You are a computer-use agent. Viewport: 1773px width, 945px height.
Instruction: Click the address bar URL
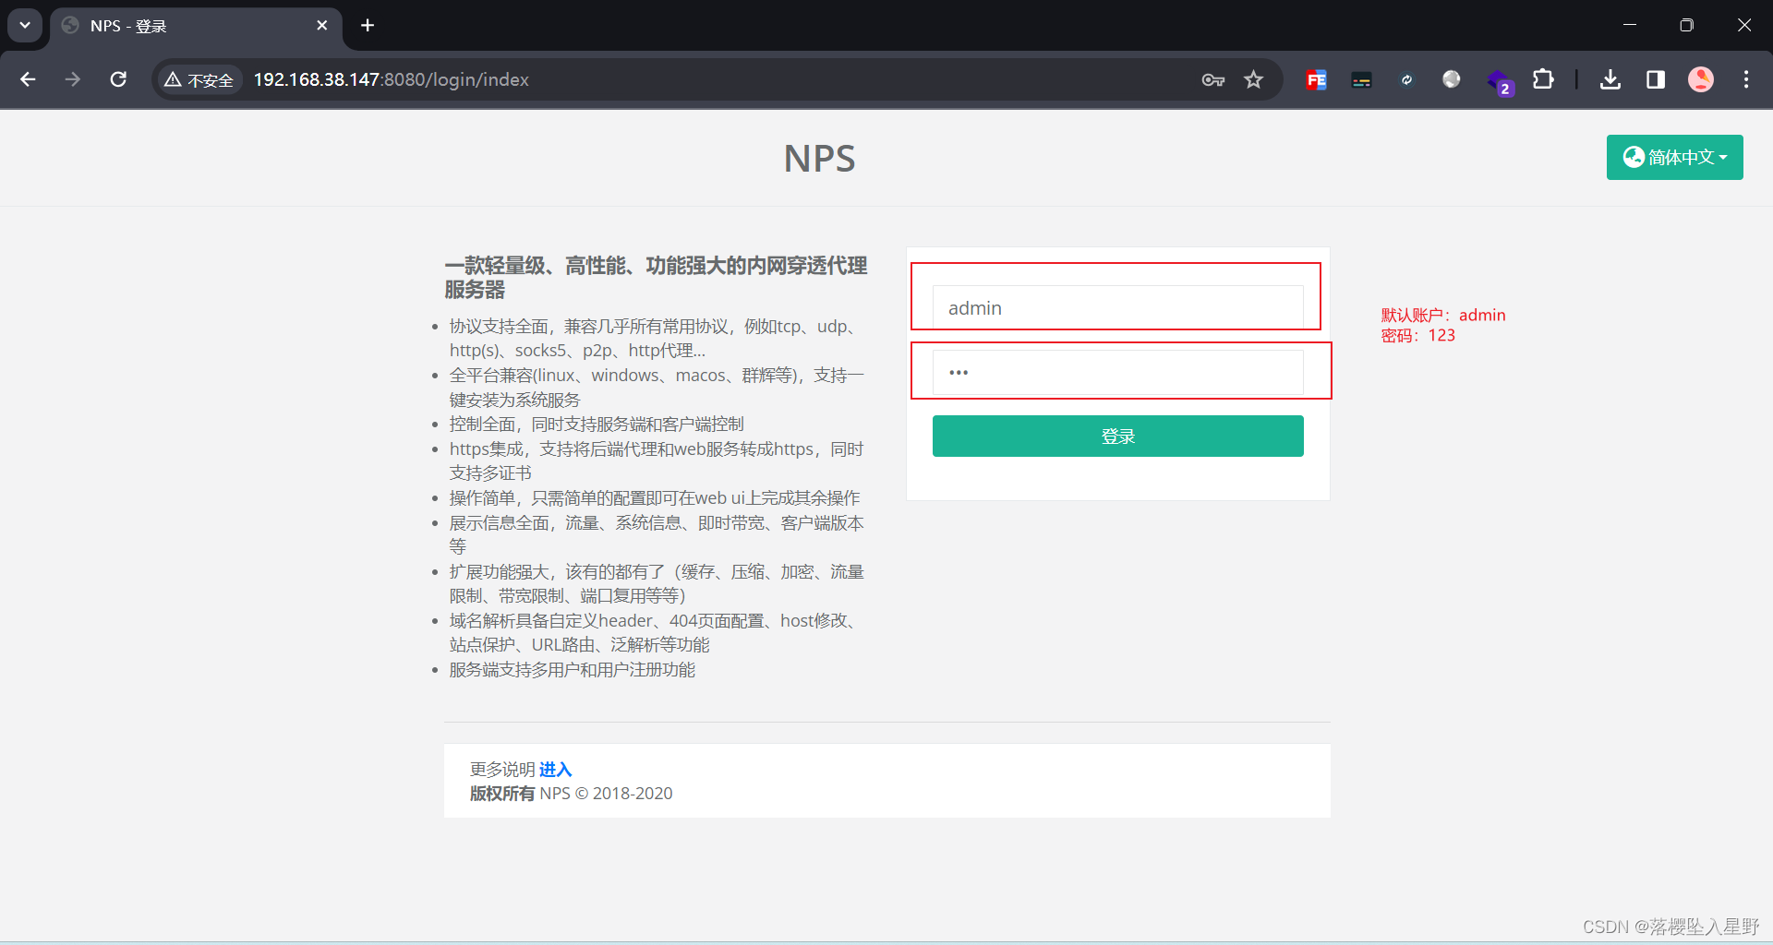392,80
